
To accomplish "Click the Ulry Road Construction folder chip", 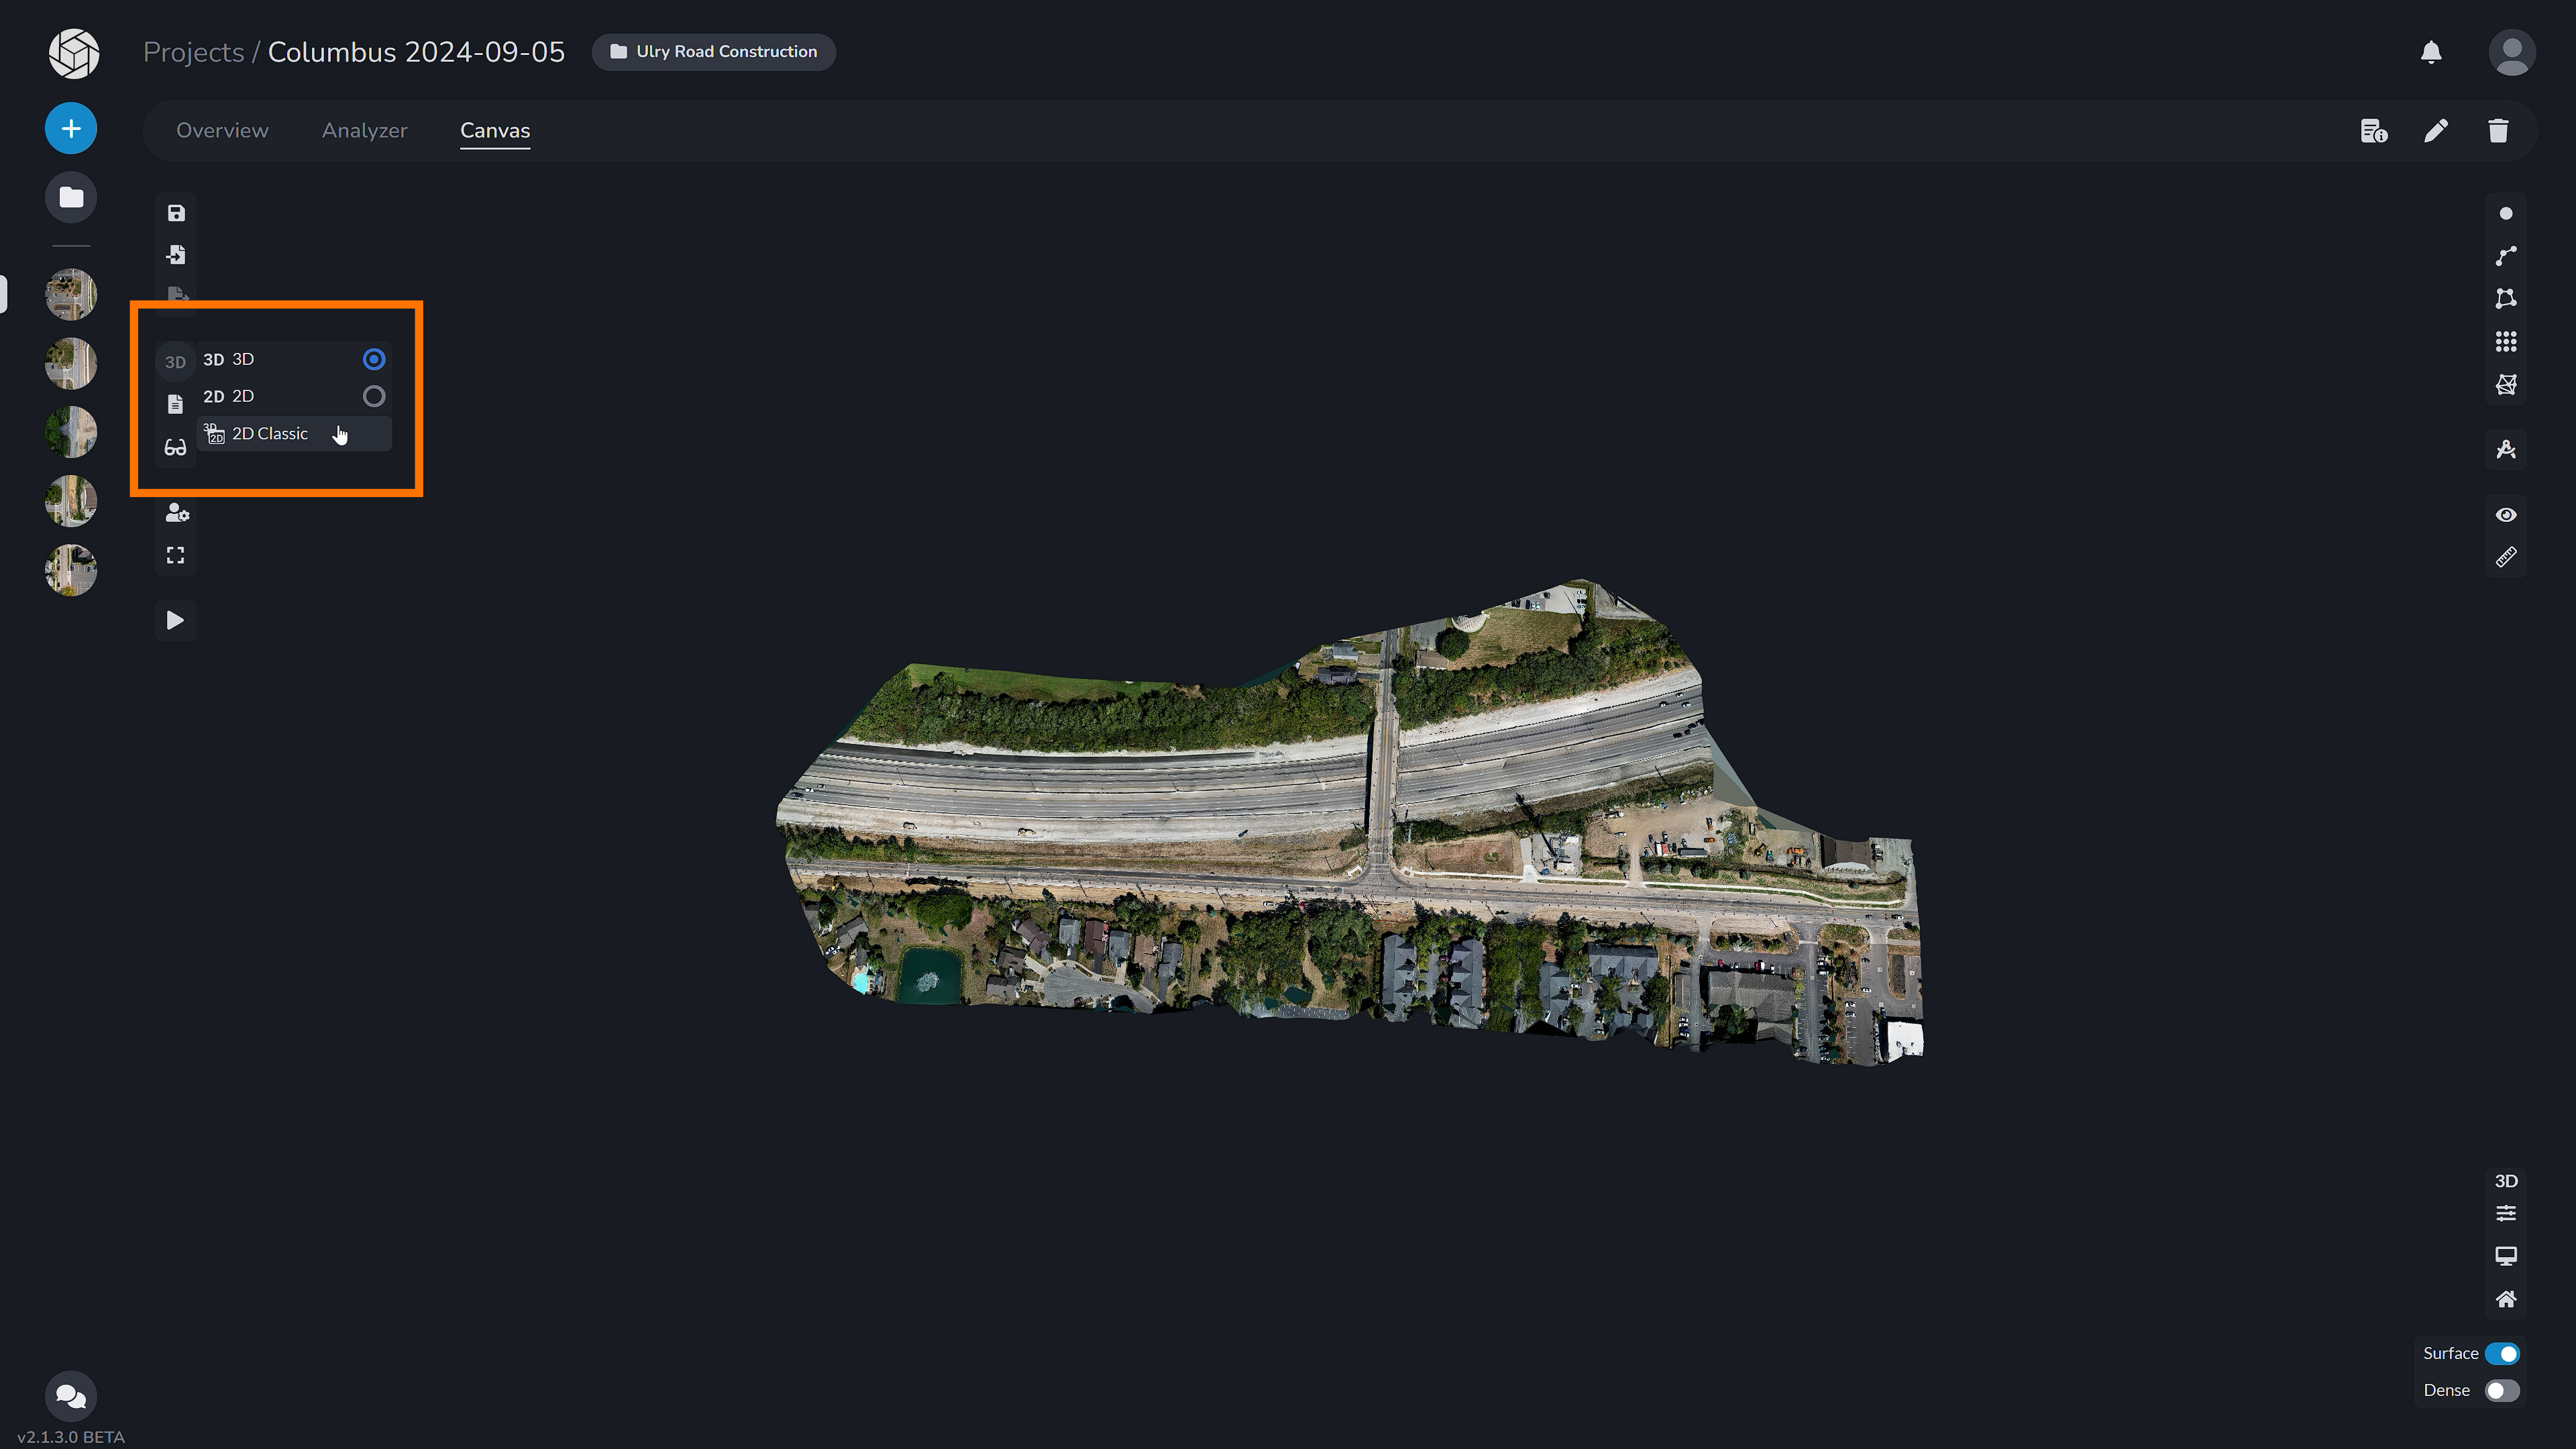I will tap(713, 51).
